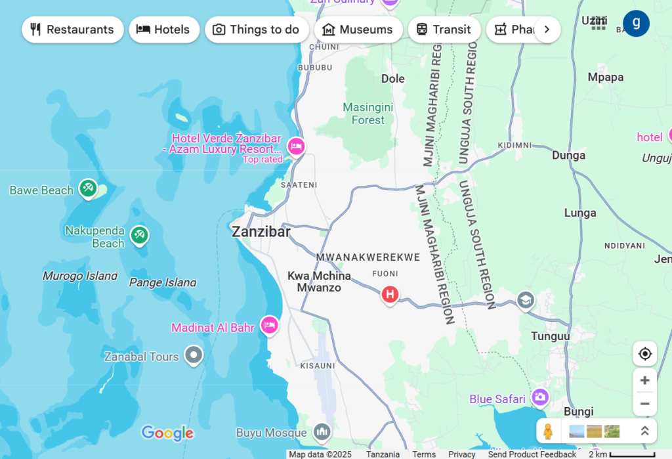Select the Bawe Beach marker icon

point(89,188)
